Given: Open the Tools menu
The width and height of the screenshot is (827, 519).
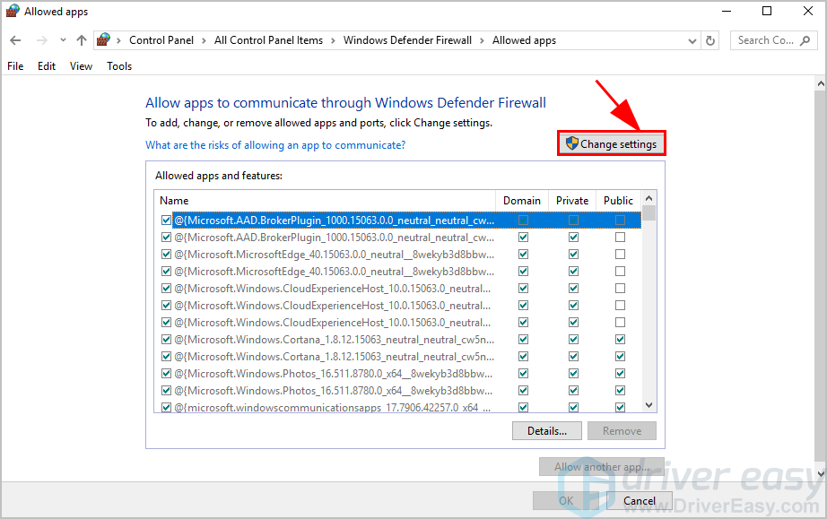Looking at the screenshot, I should (x=119, y=66).
